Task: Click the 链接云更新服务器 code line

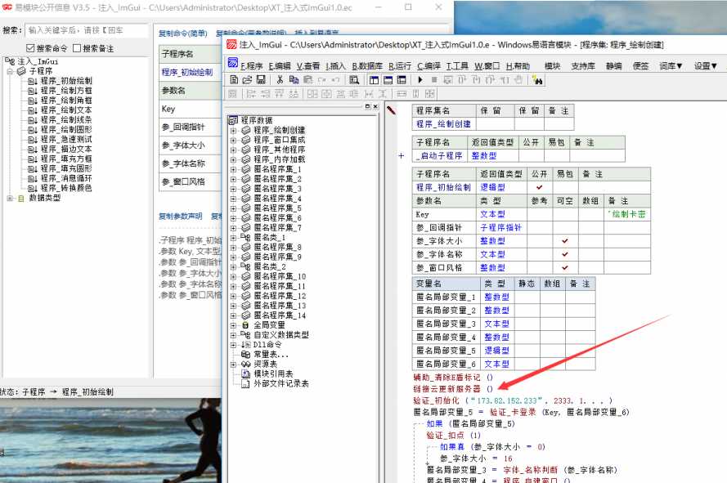Action: [453, 388]
